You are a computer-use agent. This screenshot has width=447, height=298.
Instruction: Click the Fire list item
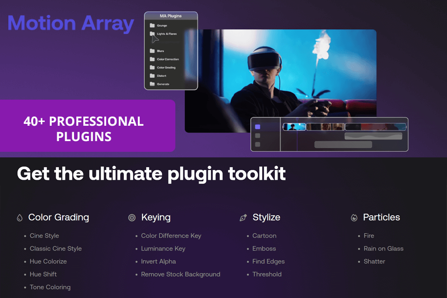tap(369, 236)
